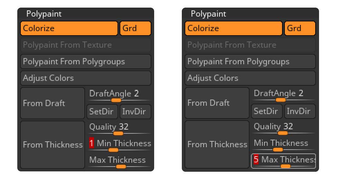Collapse the left Polypaint panel header
This screenshot has width=337, height=179.
(44, 14)
